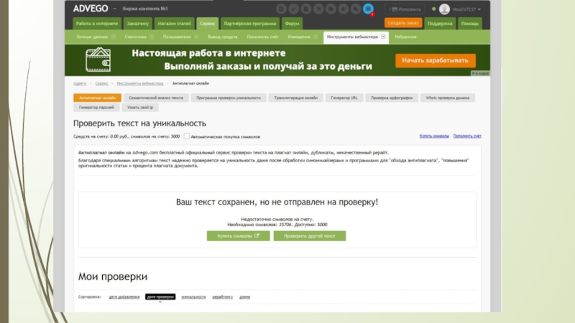Select the Антиплагиат онлайн tool button
This screenshot has width=575, height=323.
click(x=97, y=98)
